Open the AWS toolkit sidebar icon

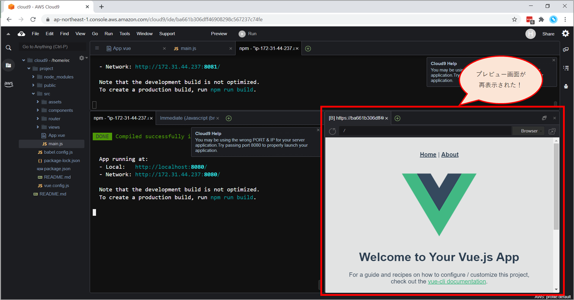click(x=9, y=84)
